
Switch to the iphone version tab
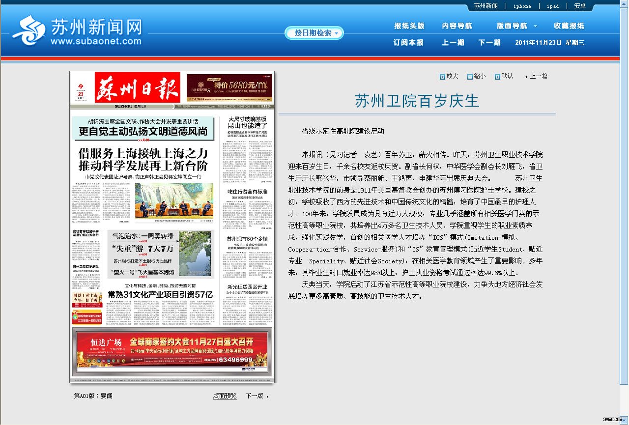click(x=522, y=6)
